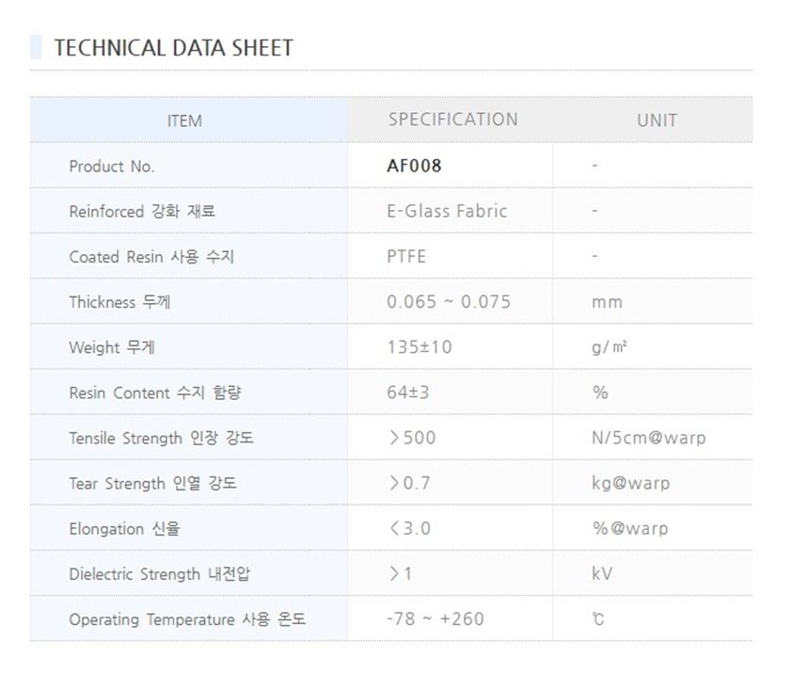809x674 pixels.
Task: Click the thickness value 0.065 ~ 0.075
Action: 449,302
